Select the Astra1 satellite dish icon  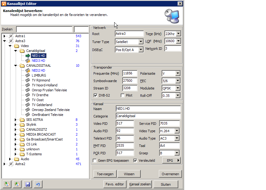[11, 36]
